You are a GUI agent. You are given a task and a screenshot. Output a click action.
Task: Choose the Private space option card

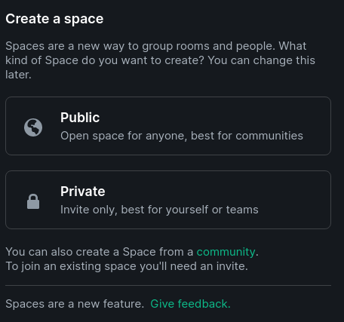(x=168, y=200)
